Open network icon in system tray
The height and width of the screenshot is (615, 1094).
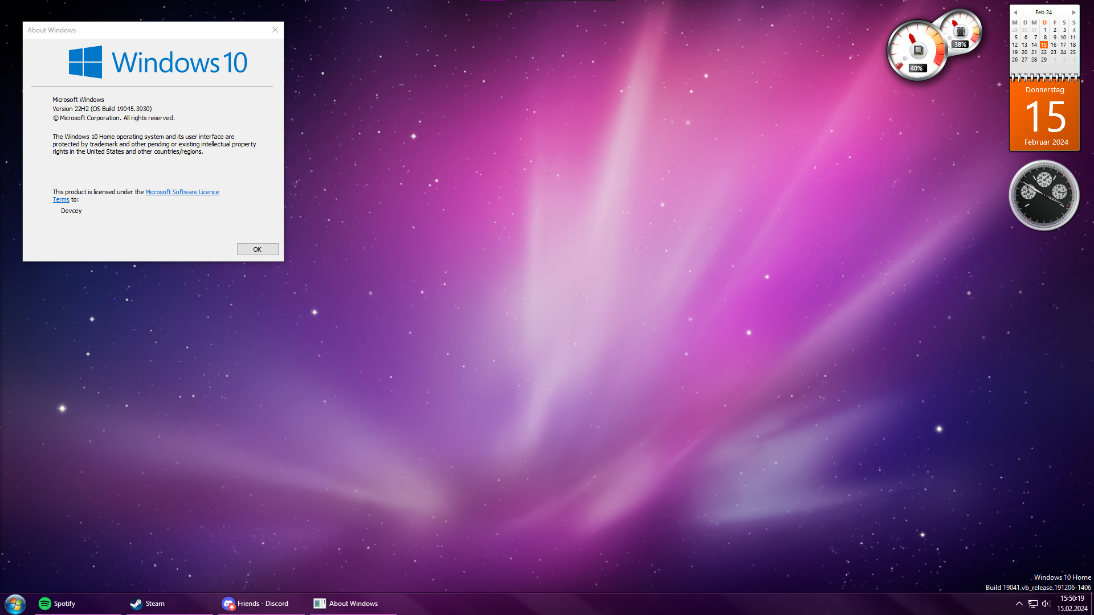(1032, 604)
